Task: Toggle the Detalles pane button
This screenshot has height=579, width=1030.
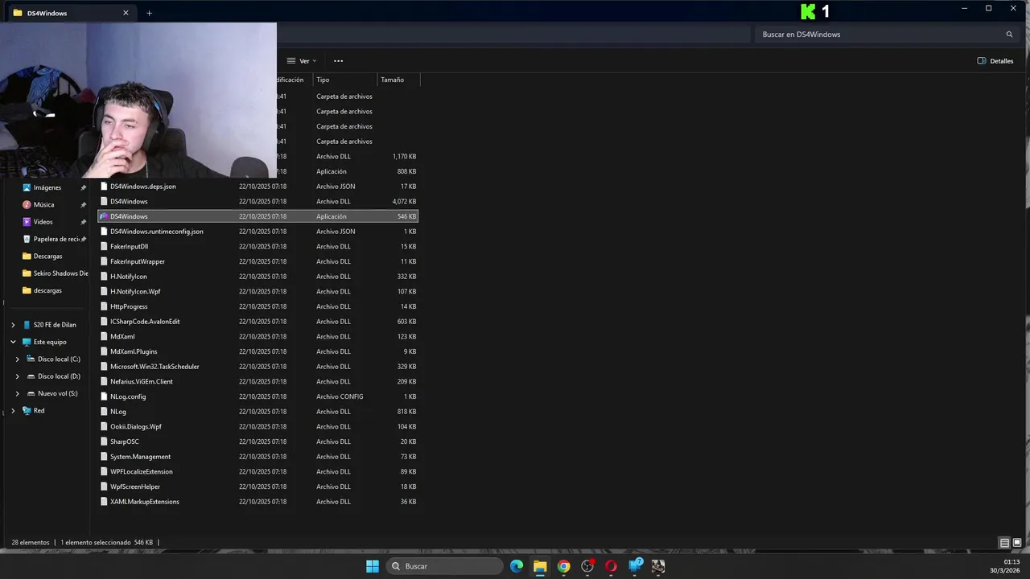Action: pyautogui.click(x=995, y=61)
